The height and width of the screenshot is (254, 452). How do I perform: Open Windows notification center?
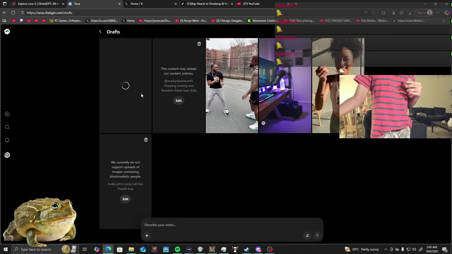(x=445, y=249)
